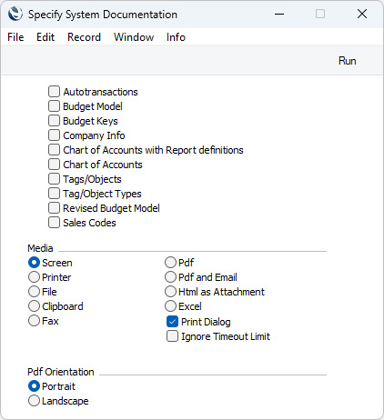Image resolution: width=384 pixels, height=420 pixels.
Task: Open the File menu
Action: tap(15, 37)
